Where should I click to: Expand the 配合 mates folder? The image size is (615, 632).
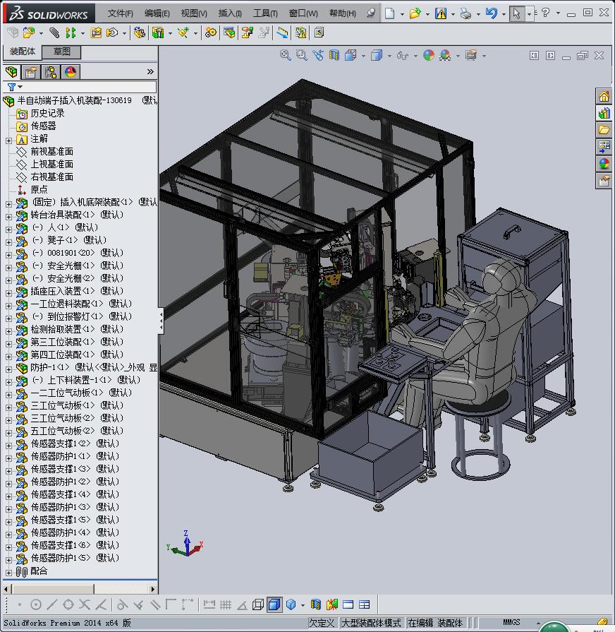pos(8,572)
